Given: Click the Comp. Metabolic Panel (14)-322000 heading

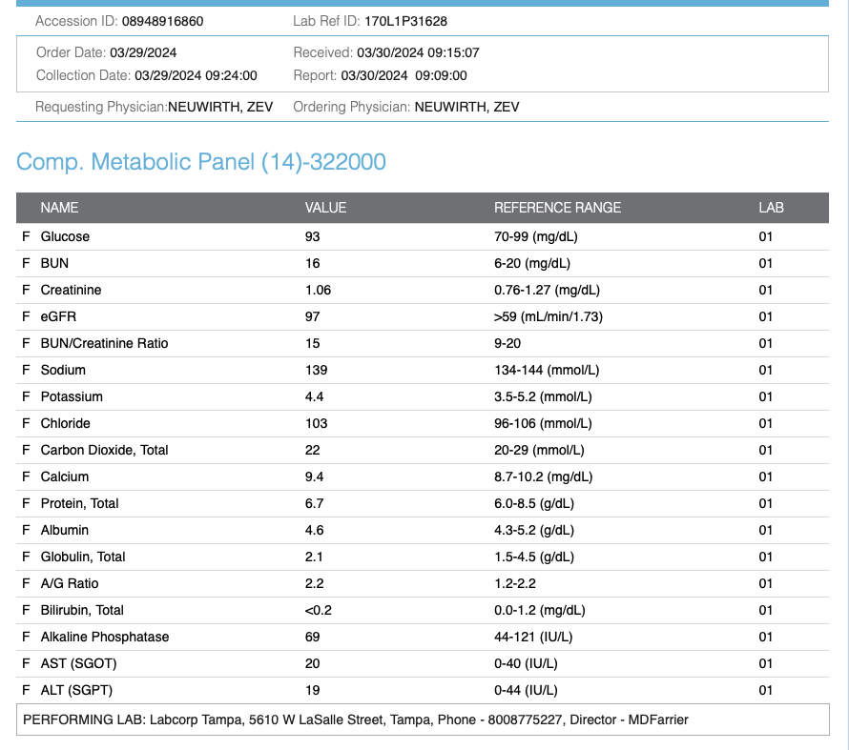Looking at the screenshot, I should (201, 162).
